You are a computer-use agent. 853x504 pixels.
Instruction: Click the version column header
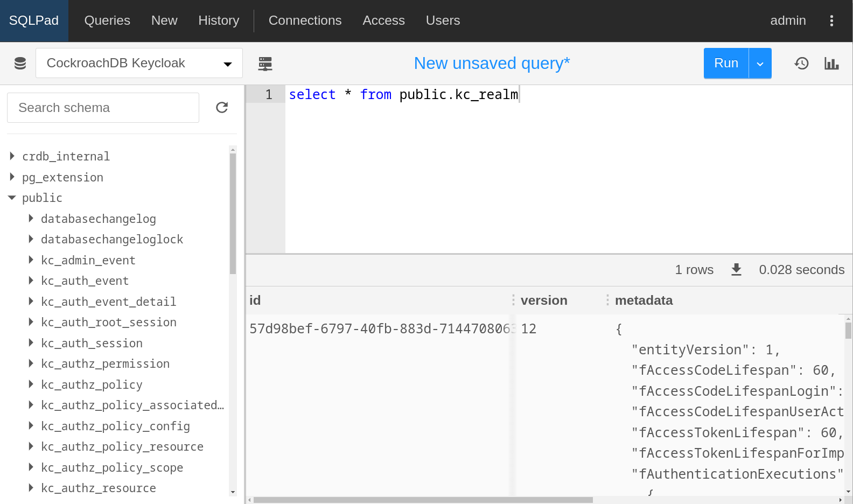pyautogui.click(x=544, y=300)
